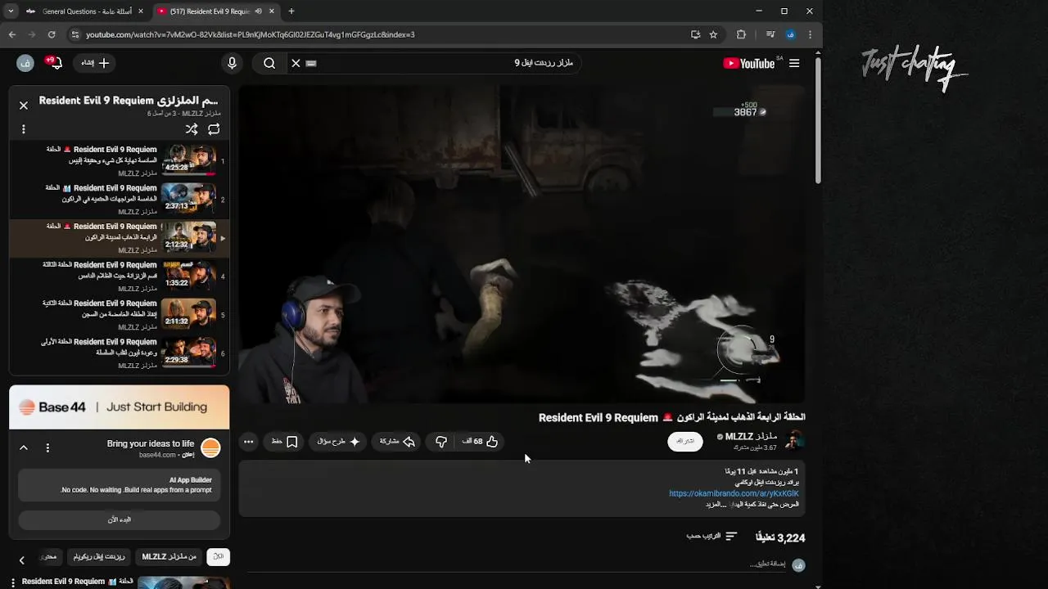Mute the Resident Evil tab via speaker icon
The width and height of the screenshot is (1048, 589).
(259, 11)
